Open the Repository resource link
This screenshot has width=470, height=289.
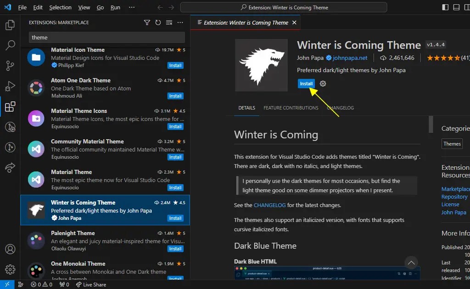[x=454, y=196]
